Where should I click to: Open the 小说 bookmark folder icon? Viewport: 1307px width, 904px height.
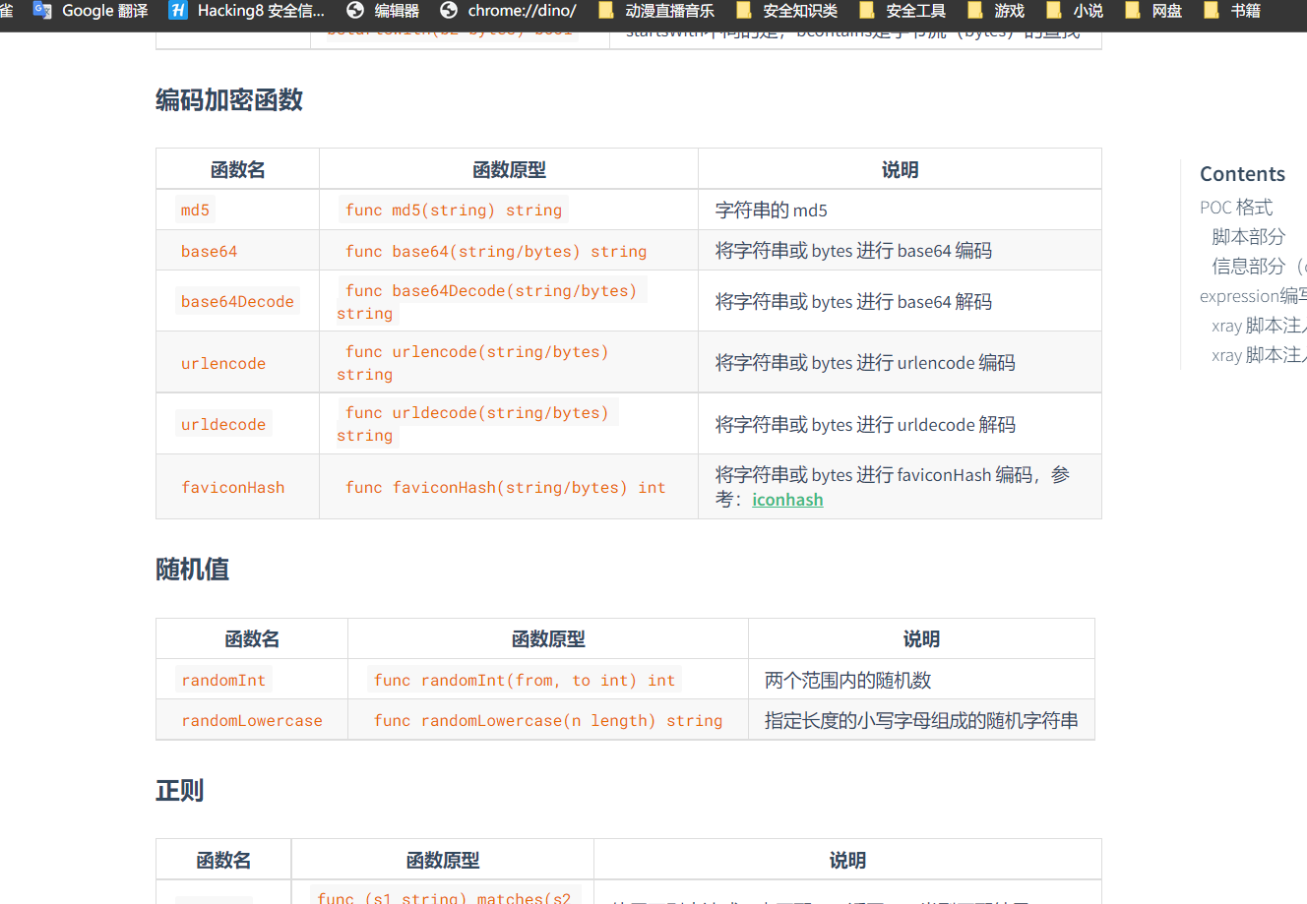point(1054,11)
